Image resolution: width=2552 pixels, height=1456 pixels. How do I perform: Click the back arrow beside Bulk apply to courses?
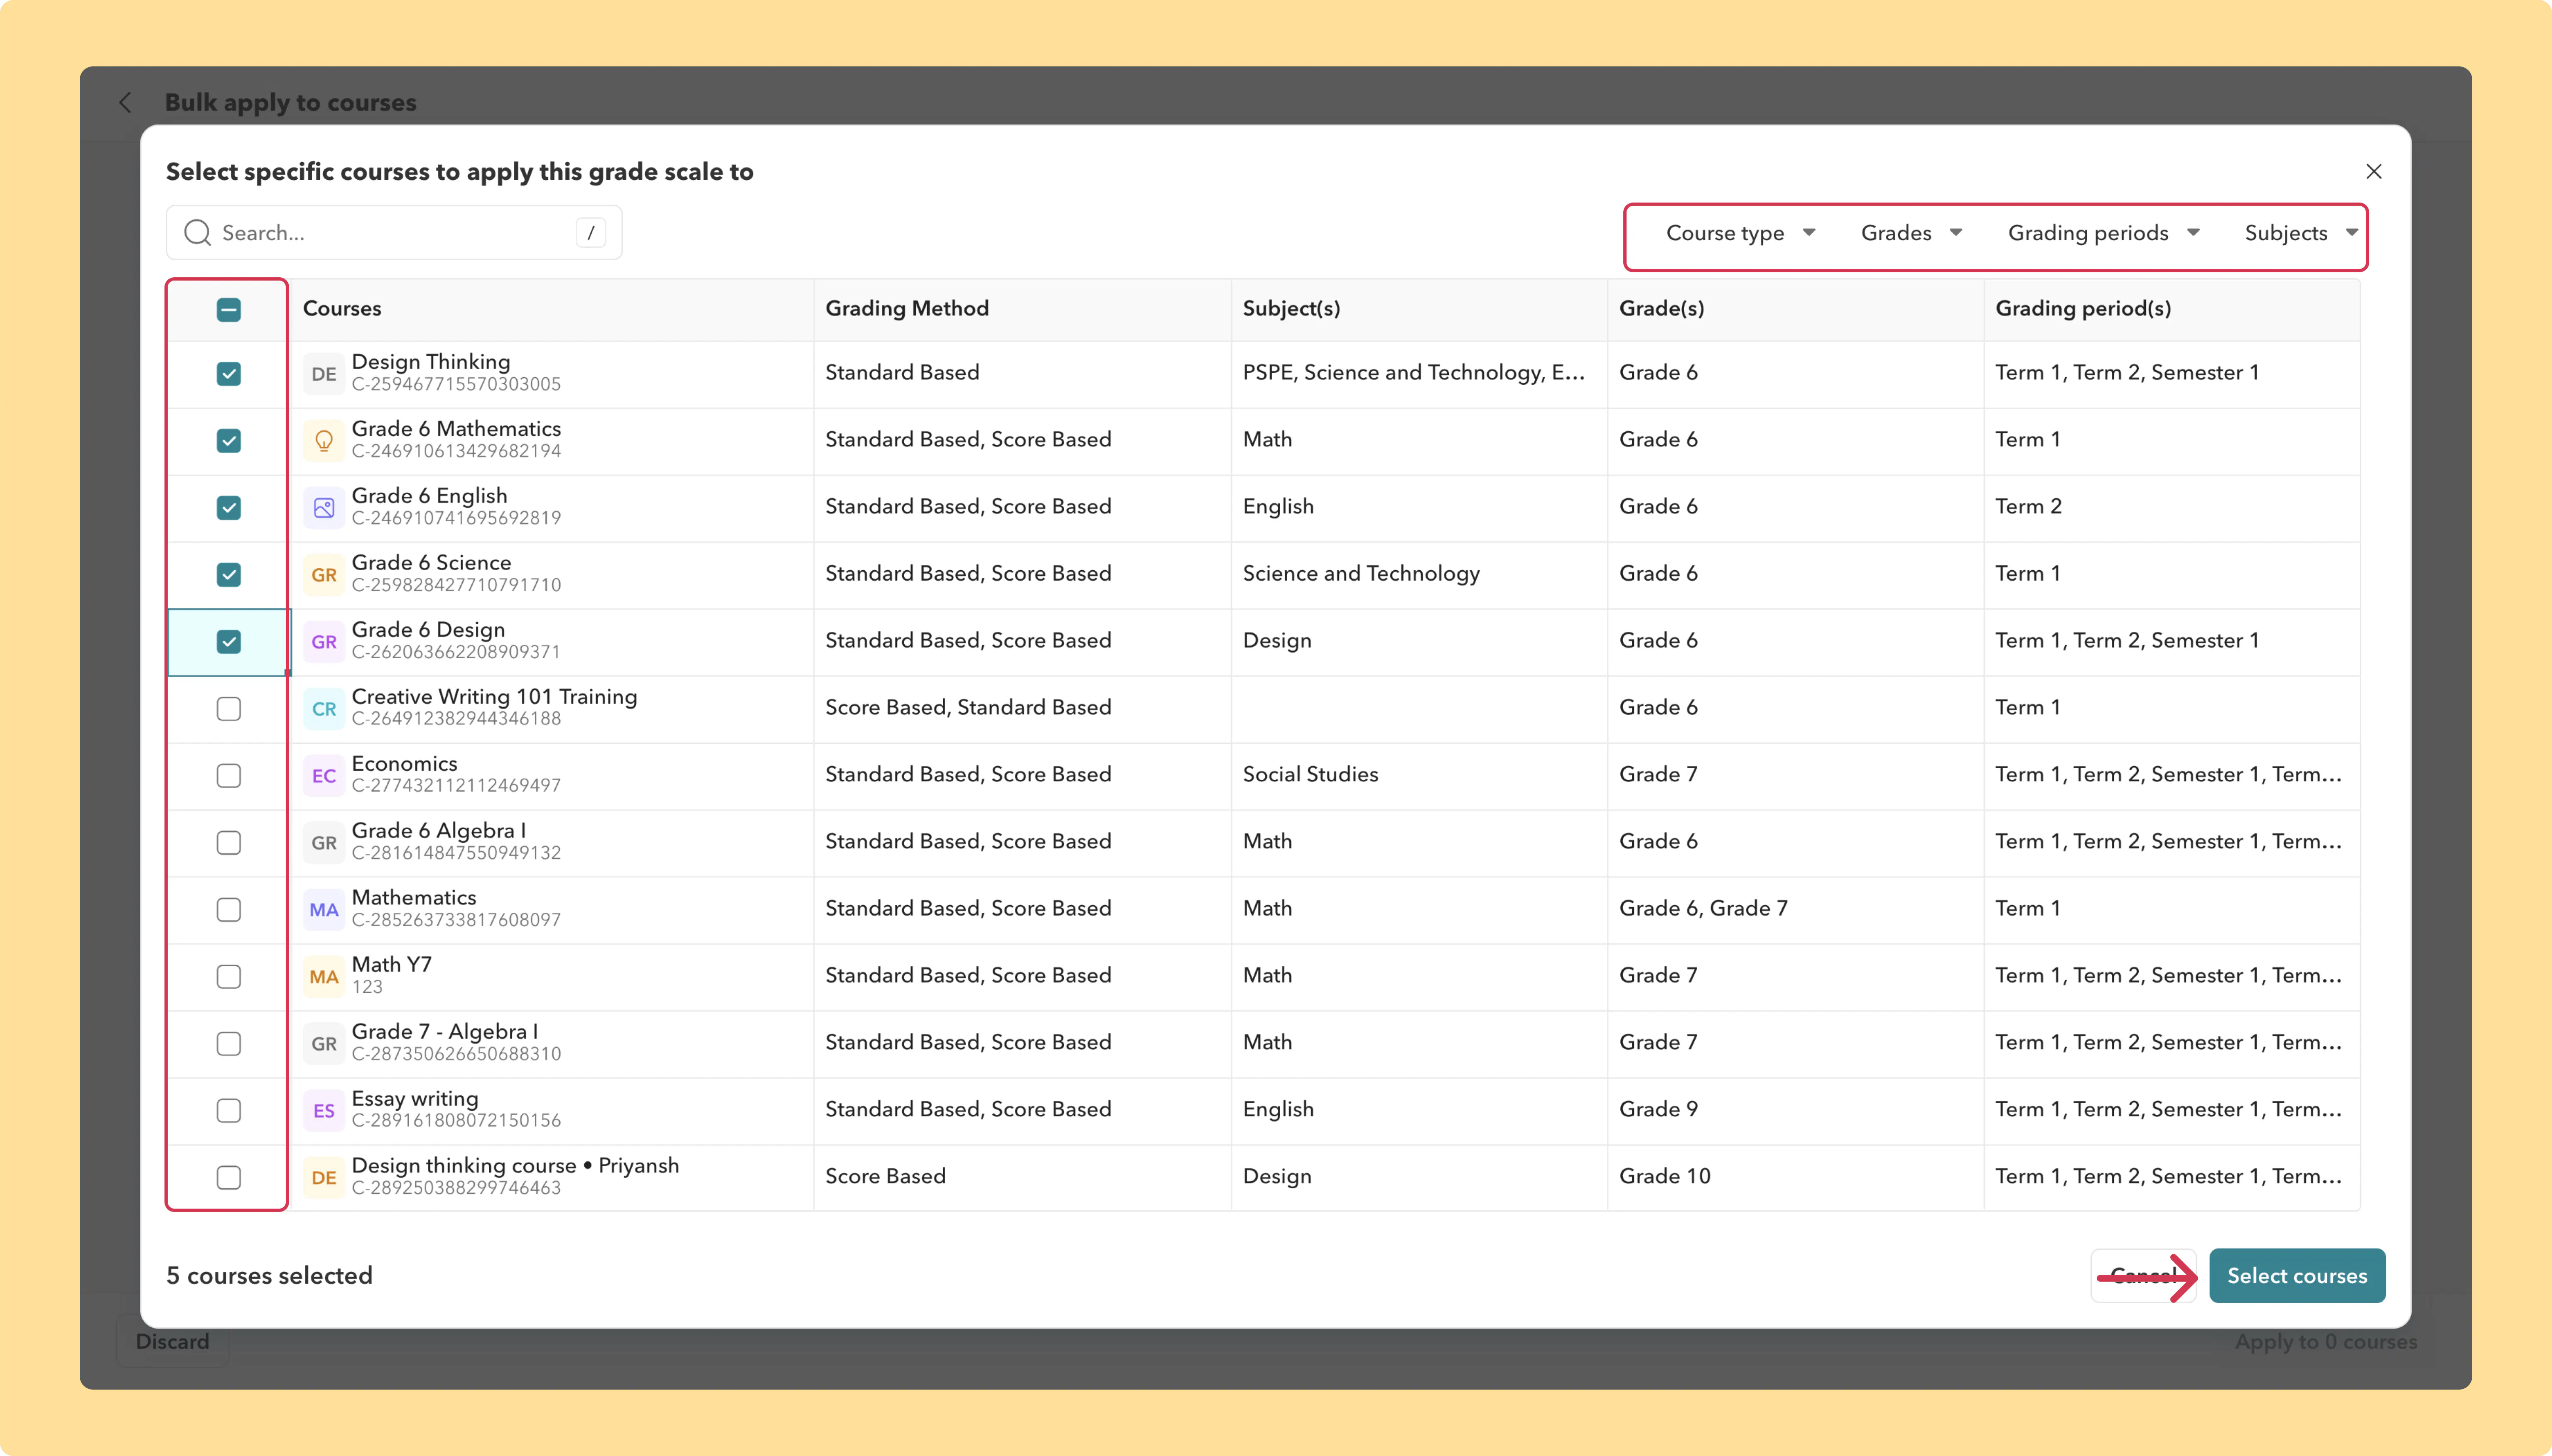pyautogui.click(x=125, y=102)
